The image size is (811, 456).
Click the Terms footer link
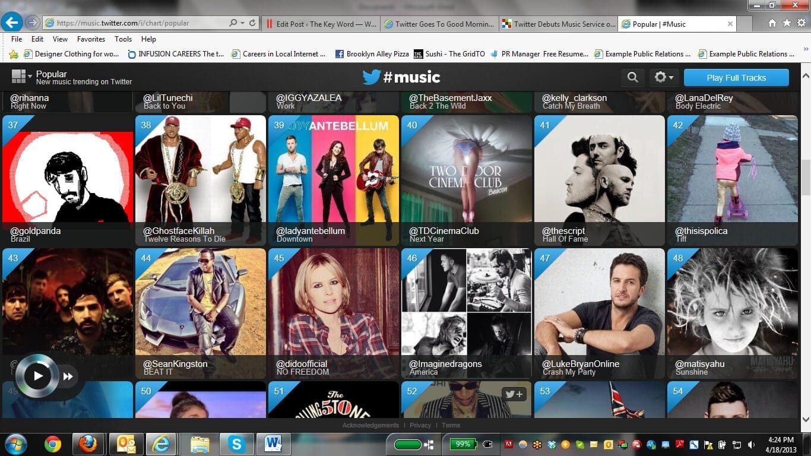point(451,425)
